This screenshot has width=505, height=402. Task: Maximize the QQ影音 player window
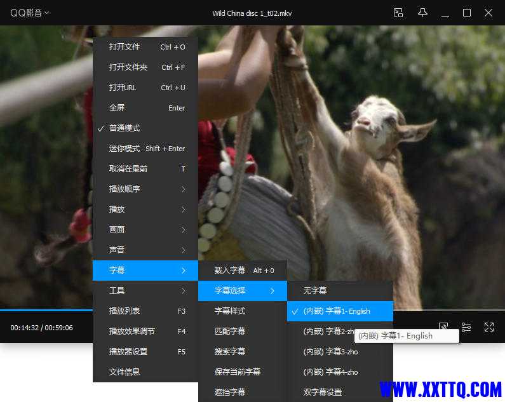pos(467,13)
